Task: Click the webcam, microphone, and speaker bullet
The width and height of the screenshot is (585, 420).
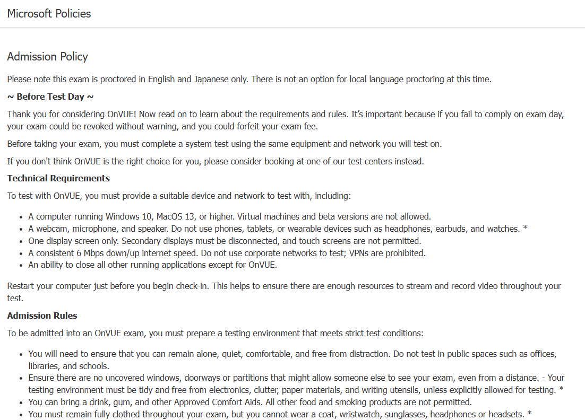Action: coord(278,229)
